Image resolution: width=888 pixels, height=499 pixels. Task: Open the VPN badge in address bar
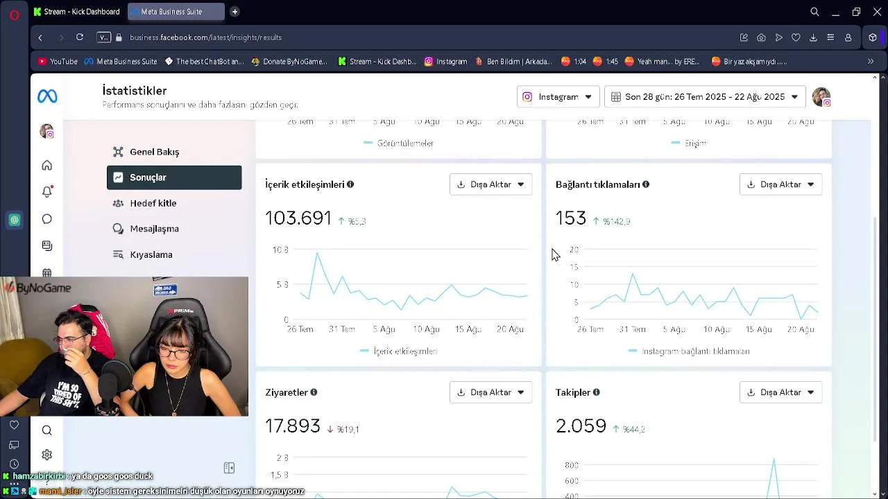(x=103, y=37)
